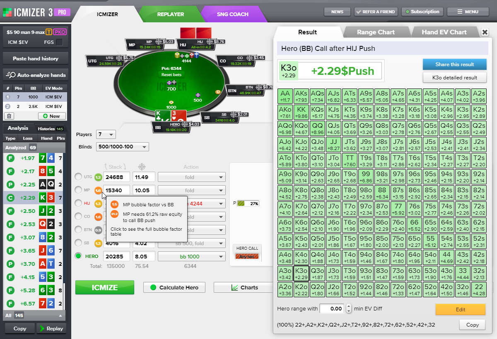Click the UTG bubble factor 1.2 badge
497x339 pixels.
98,177
